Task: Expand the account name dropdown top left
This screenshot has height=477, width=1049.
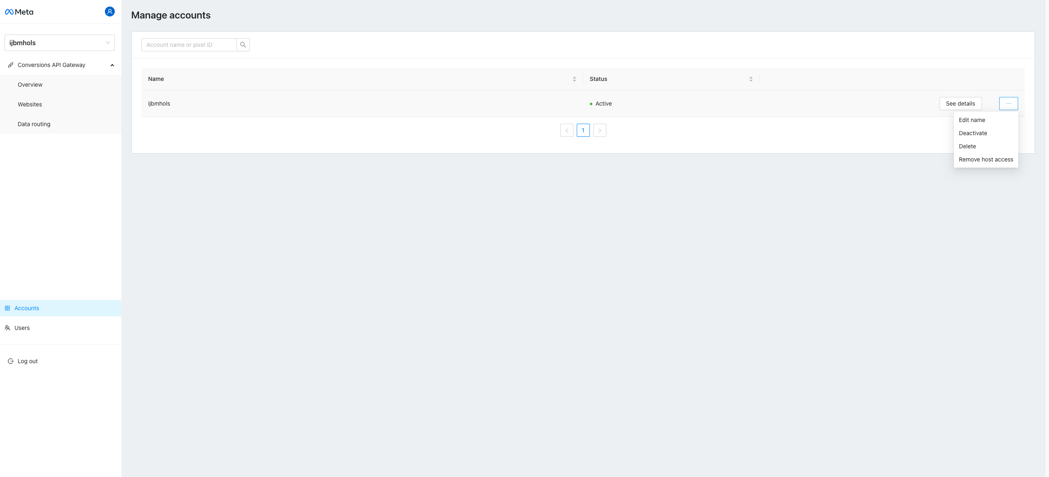Action: [x=60, y=42]
